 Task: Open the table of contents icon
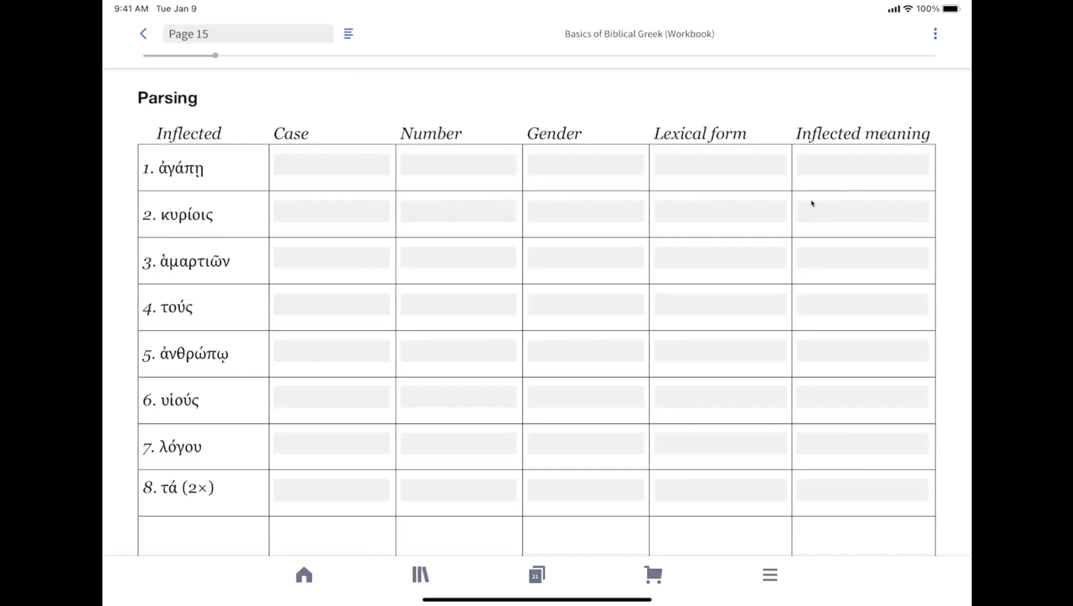click(348, 34)
